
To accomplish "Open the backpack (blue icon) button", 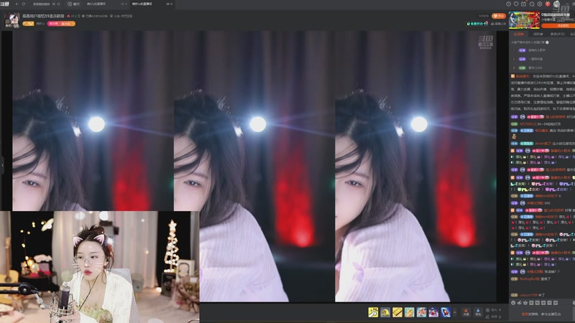I will [478, 312].
